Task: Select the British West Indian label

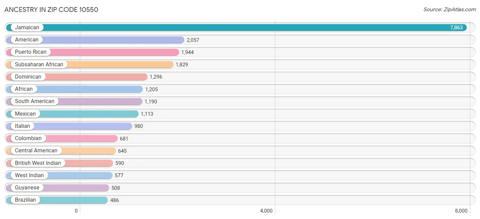Action: (x=38, y=163)
